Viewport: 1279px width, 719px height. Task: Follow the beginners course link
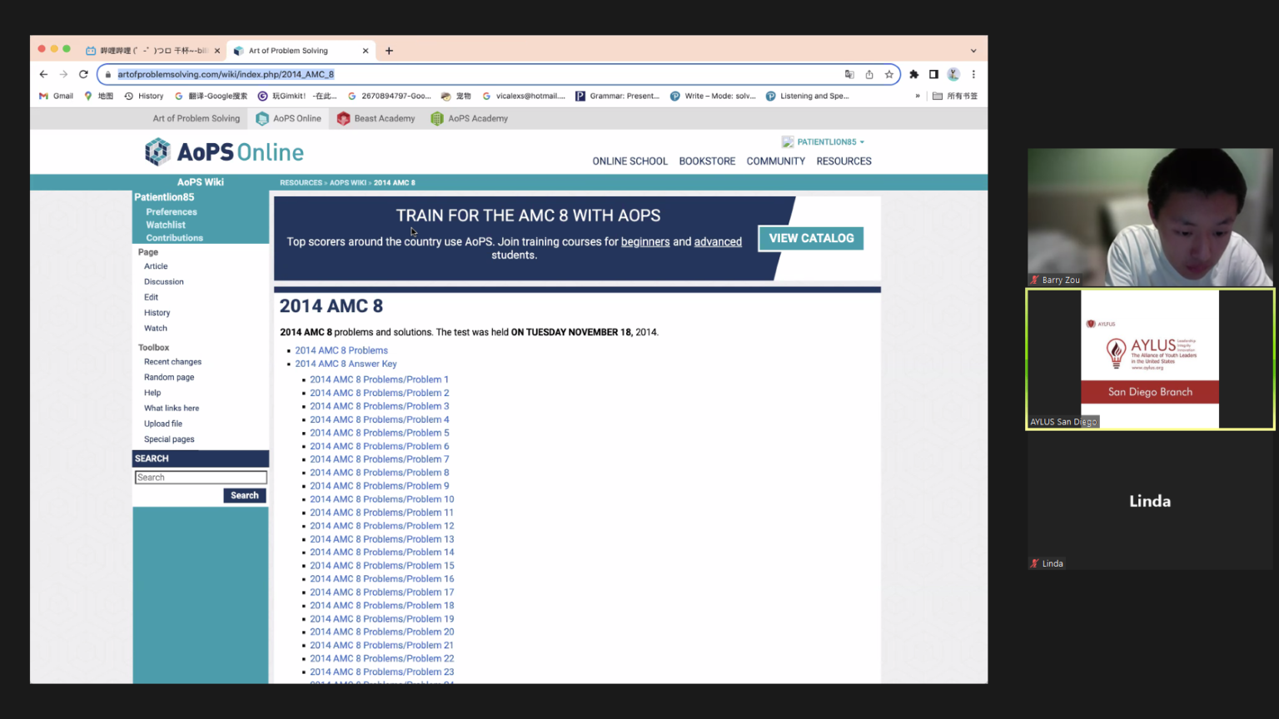pyautogui.click(x=645, y=242)
